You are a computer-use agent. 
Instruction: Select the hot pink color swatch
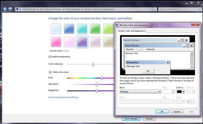56,42
